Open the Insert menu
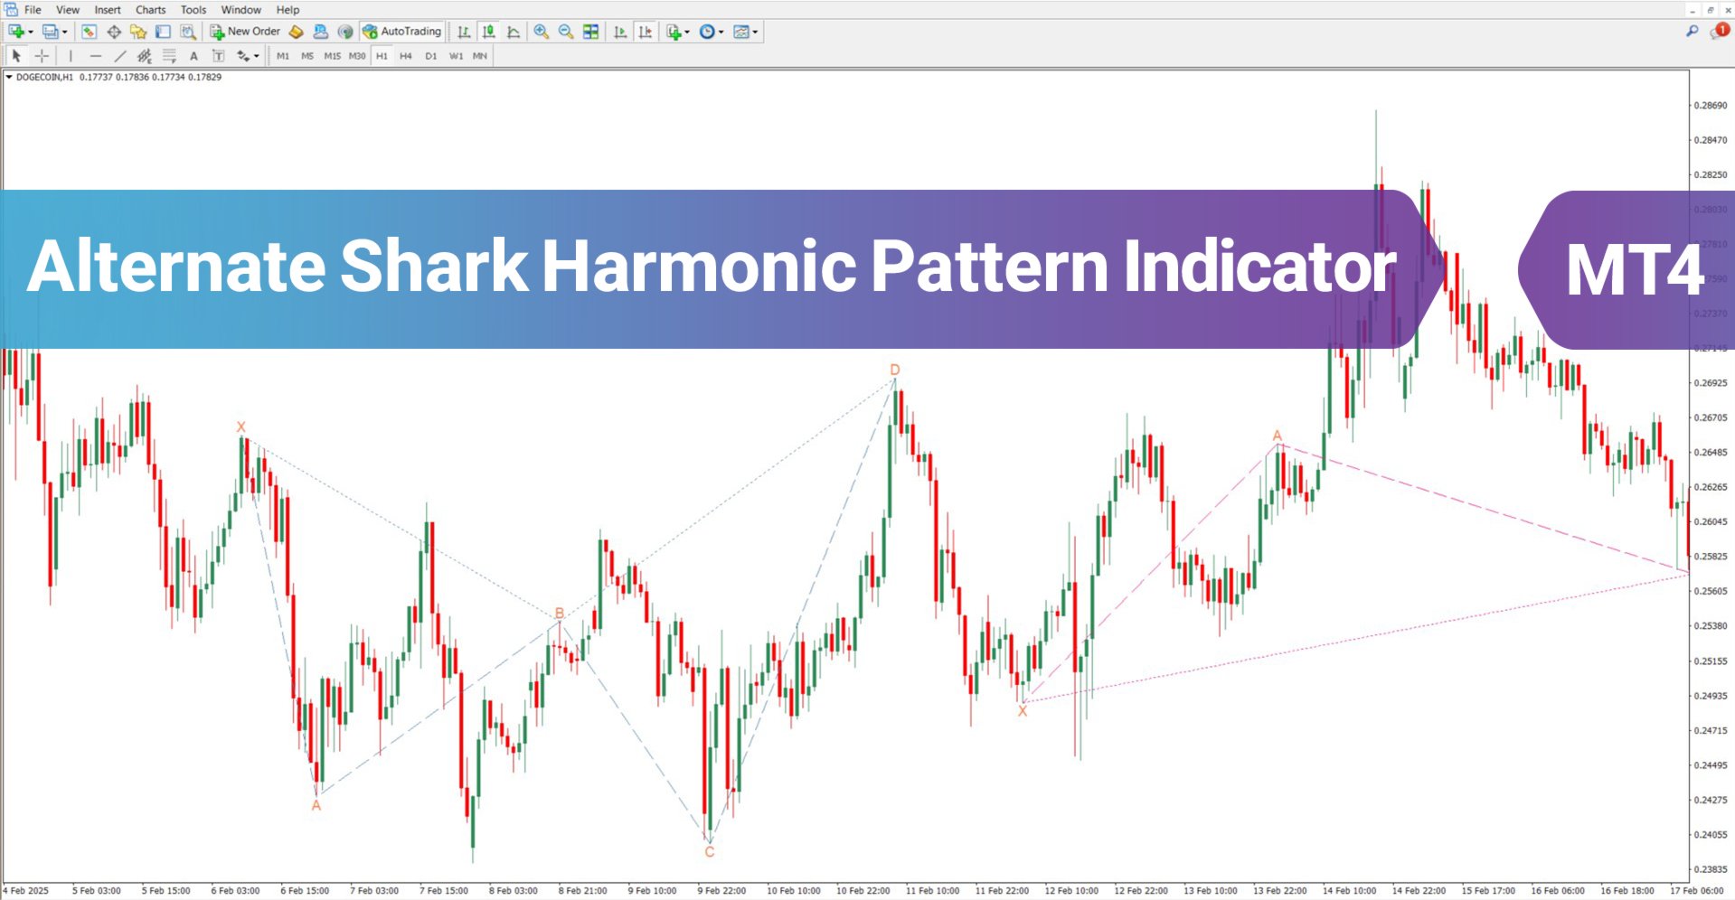Image resolution: width=1735 pixels, height=900 pixels. tap(108, 10)
